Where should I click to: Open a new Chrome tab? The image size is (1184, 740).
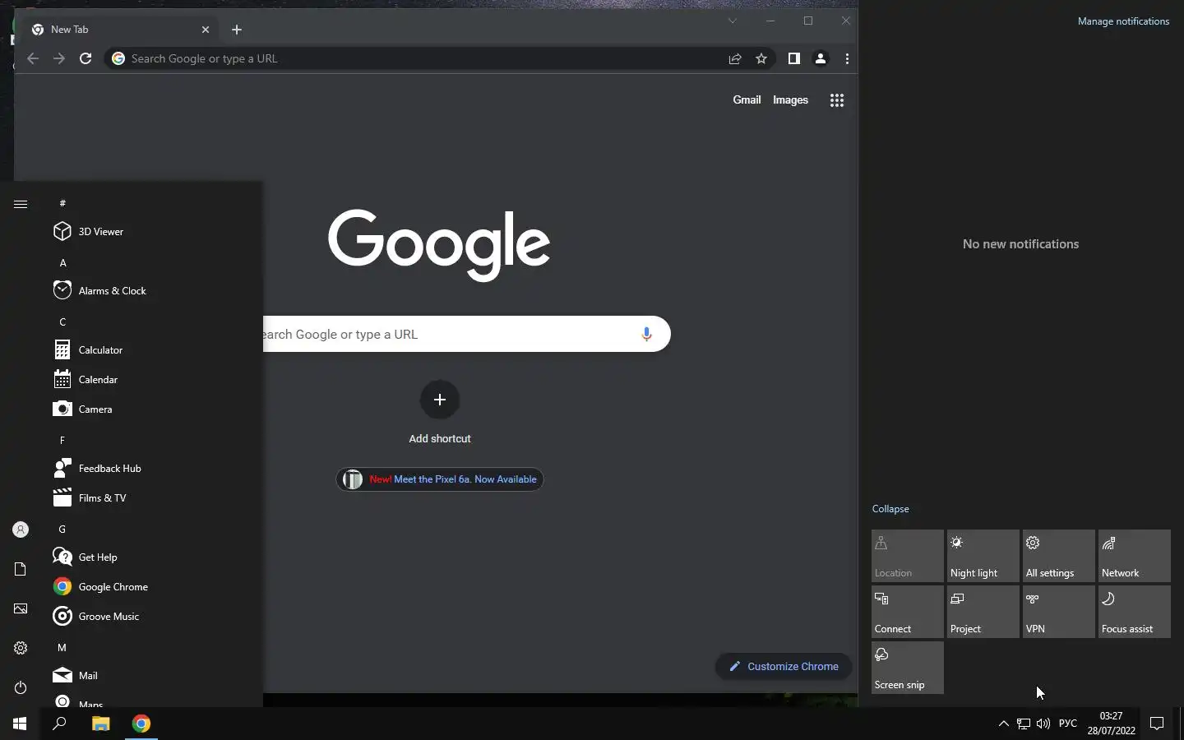click(x=237, y=30)
